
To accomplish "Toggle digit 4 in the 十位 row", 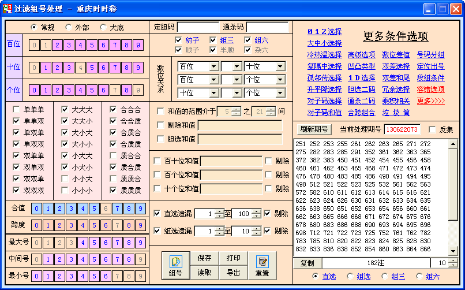I will [80, 68].
